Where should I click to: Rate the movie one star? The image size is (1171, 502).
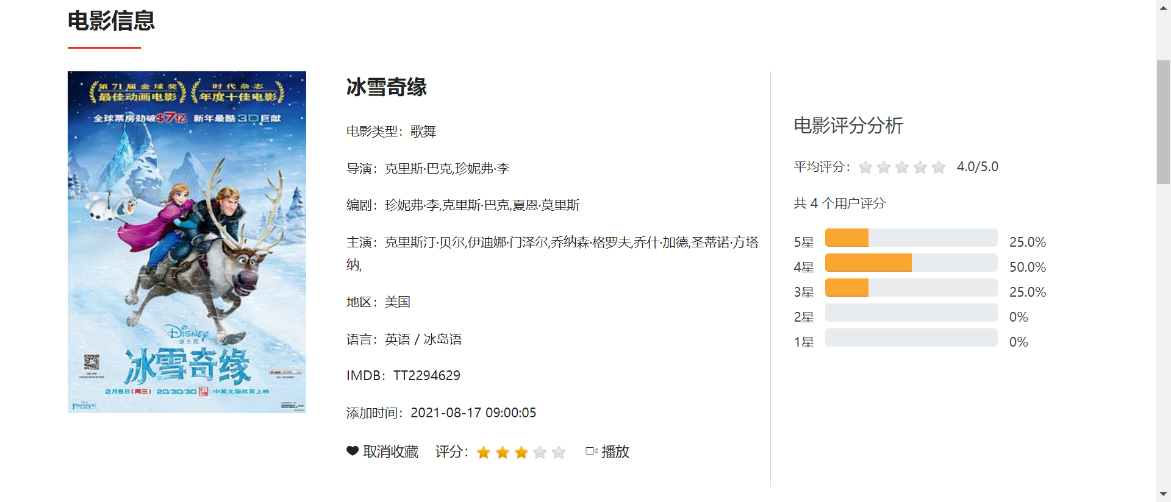point(484,452)
